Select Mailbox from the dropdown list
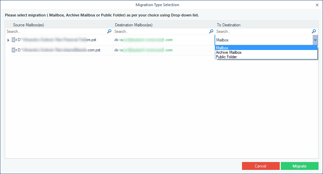 click(x=266, y=48)
